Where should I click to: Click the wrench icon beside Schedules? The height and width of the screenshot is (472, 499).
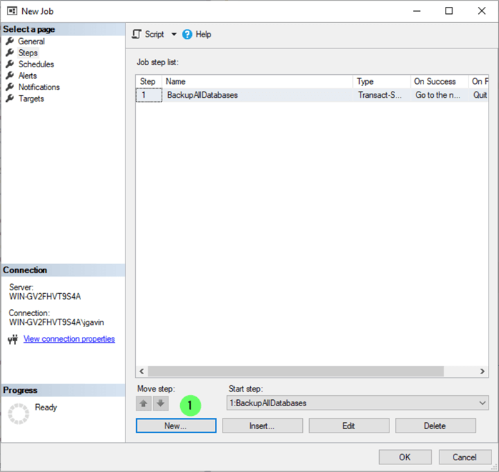(x=10, y=64)
